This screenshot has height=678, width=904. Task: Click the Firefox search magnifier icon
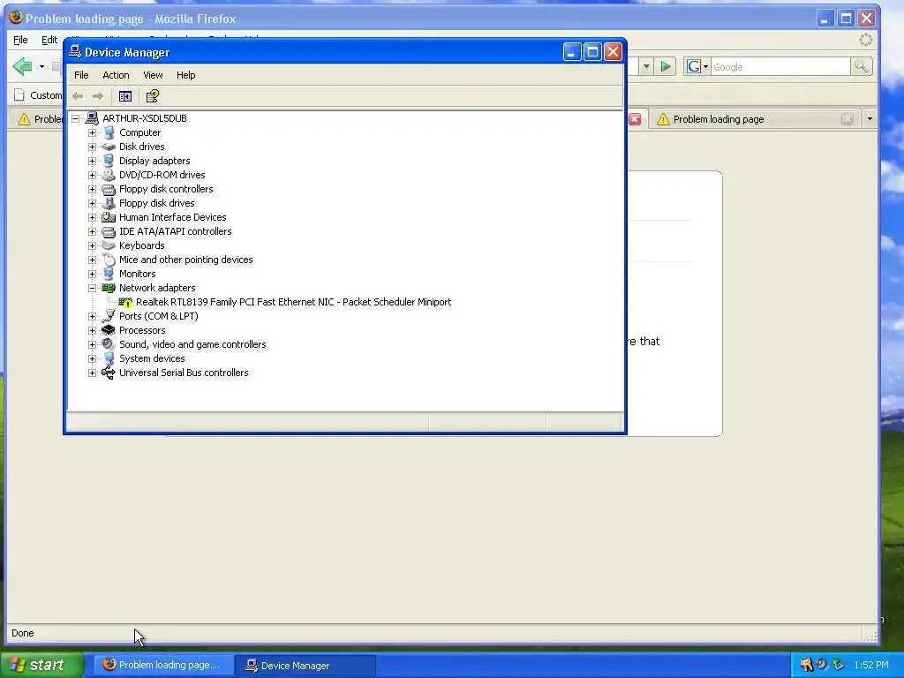coord(861,67)
